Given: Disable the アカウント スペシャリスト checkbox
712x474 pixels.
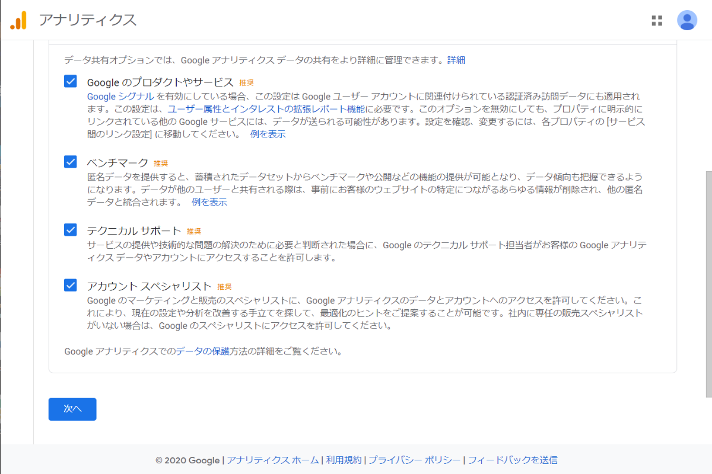Looking at the screenshot, I should (71, 285).
